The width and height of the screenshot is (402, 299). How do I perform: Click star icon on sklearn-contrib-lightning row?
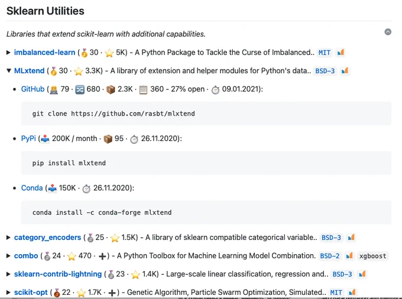135,275
